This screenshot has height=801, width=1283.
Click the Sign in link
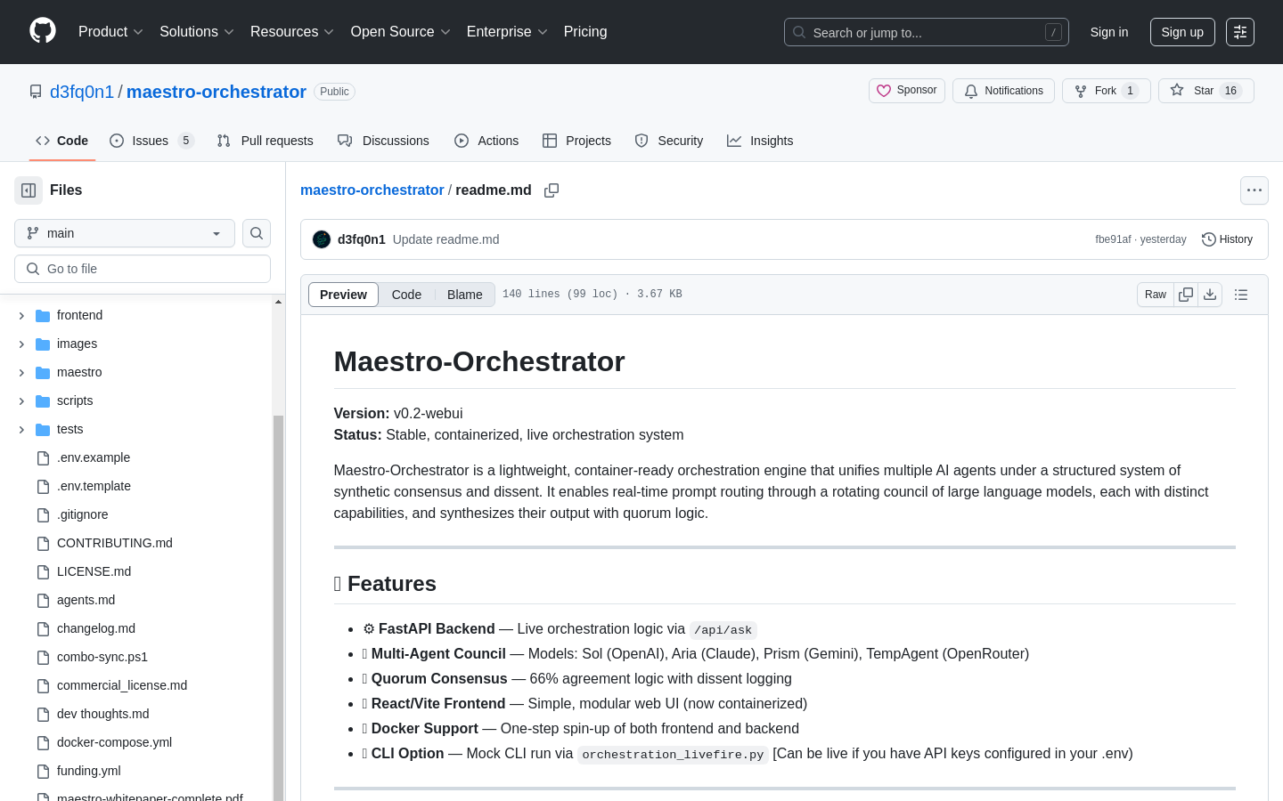click(1109, 32)
